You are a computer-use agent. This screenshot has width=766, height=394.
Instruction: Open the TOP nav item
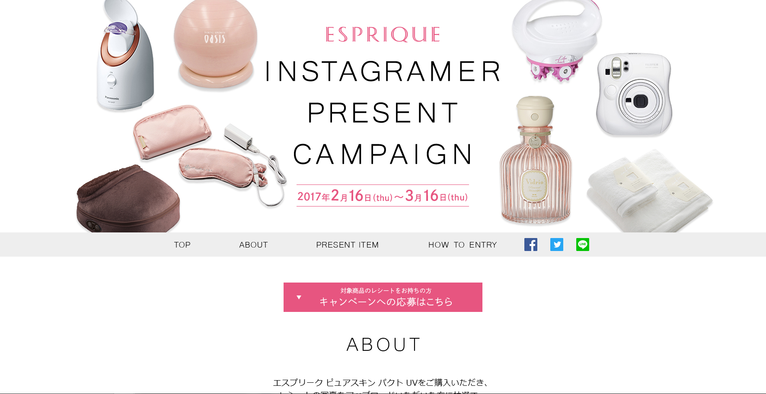[182, 245]
